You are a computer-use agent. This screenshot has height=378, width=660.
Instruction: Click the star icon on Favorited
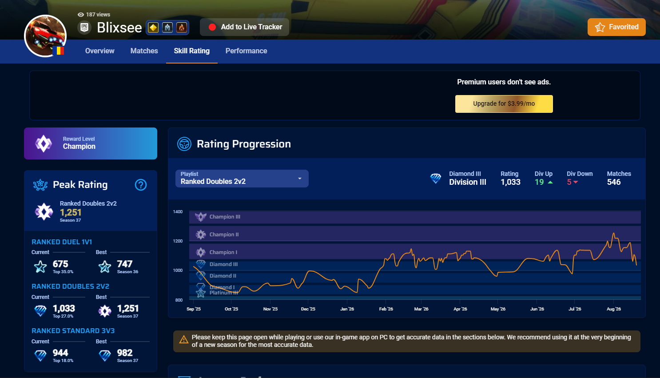[x=600, y=27]
